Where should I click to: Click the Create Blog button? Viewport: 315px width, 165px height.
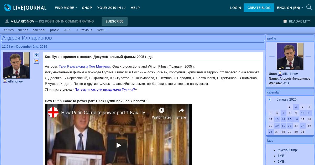click(259, 8)
